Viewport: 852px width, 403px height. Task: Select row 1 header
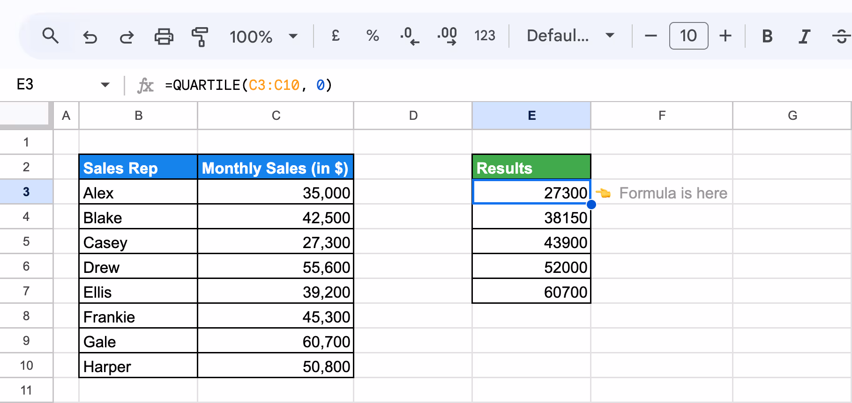point(26,142)
